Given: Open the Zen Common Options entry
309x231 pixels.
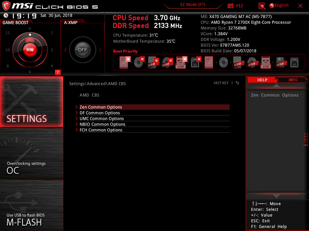Looking at the screenshot, I should [154, 107].
